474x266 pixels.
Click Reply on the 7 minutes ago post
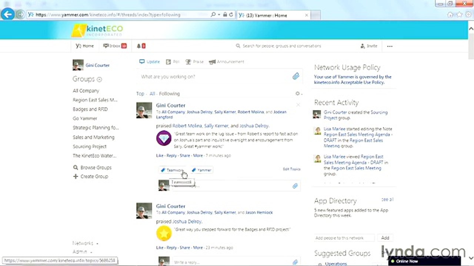pyautogui.click(x=171, y=156)
